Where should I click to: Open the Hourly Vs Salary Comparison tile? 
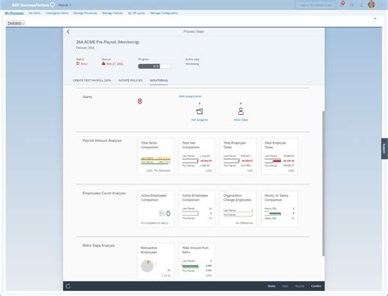click(279, 209)
